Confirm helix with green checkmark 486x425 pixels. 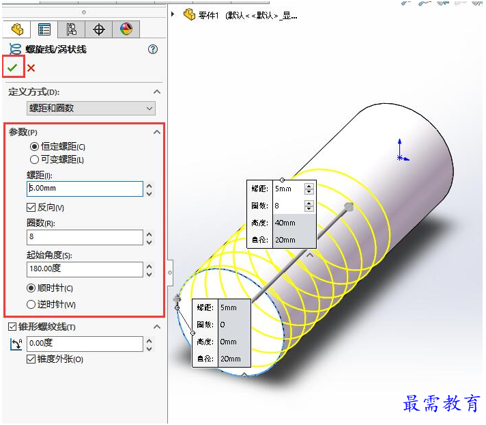point(12,68)
